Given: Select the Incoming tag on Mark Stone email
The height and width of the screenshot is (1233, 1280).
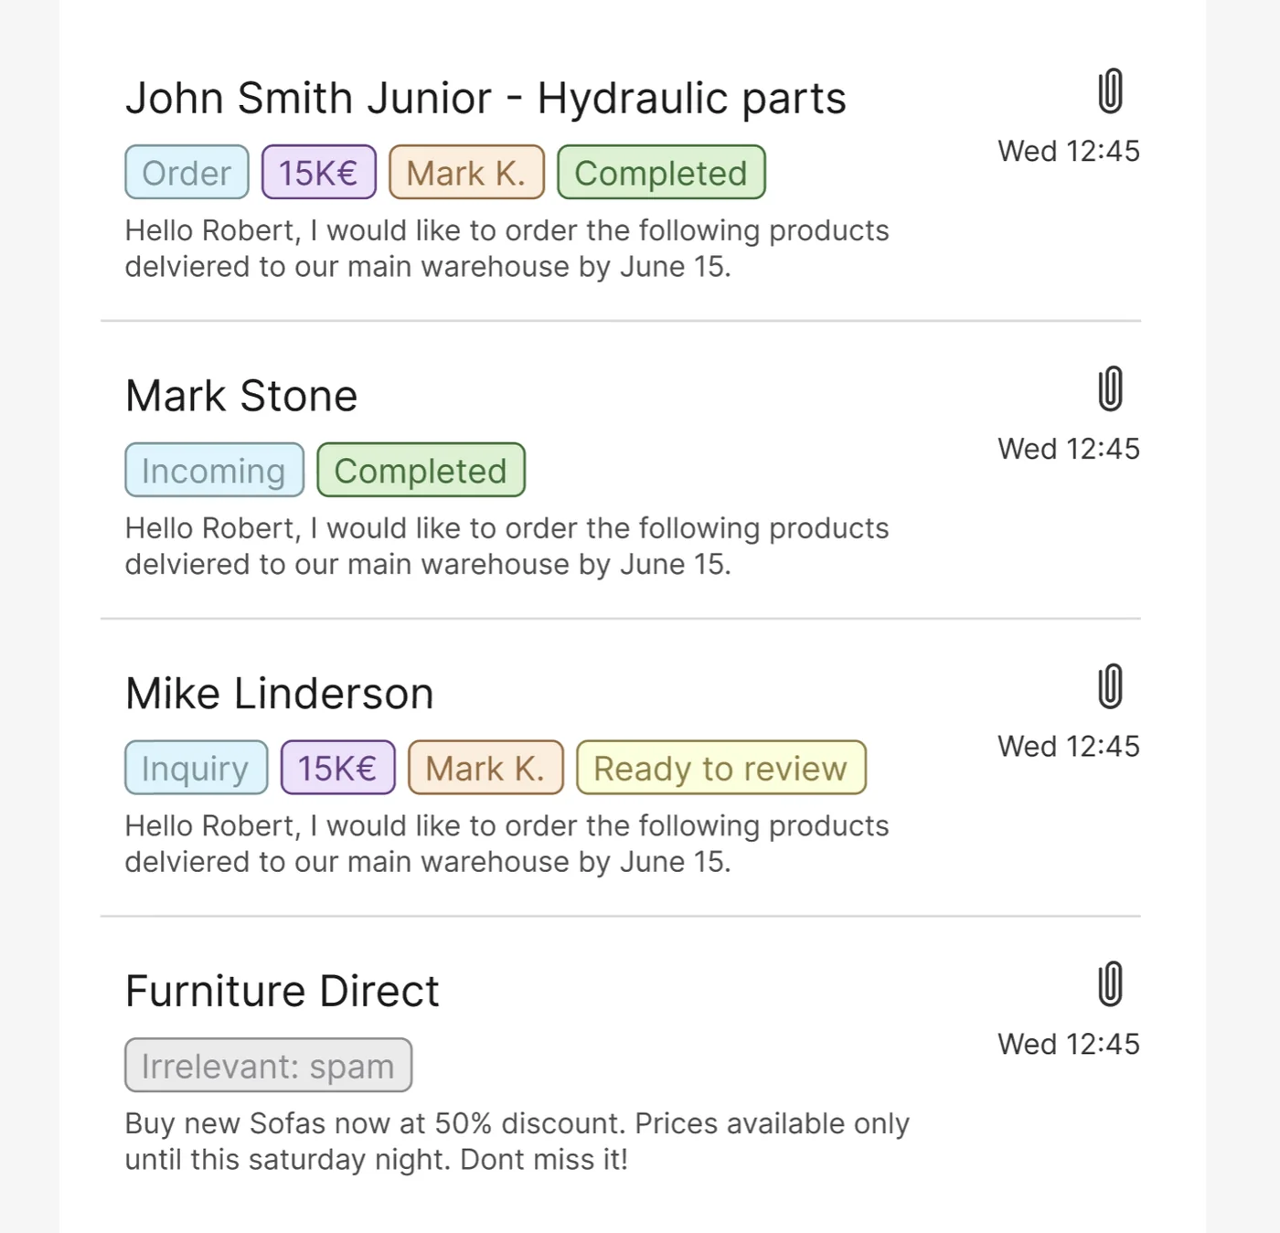Looking at the screenshot, I should coord(214,471).
